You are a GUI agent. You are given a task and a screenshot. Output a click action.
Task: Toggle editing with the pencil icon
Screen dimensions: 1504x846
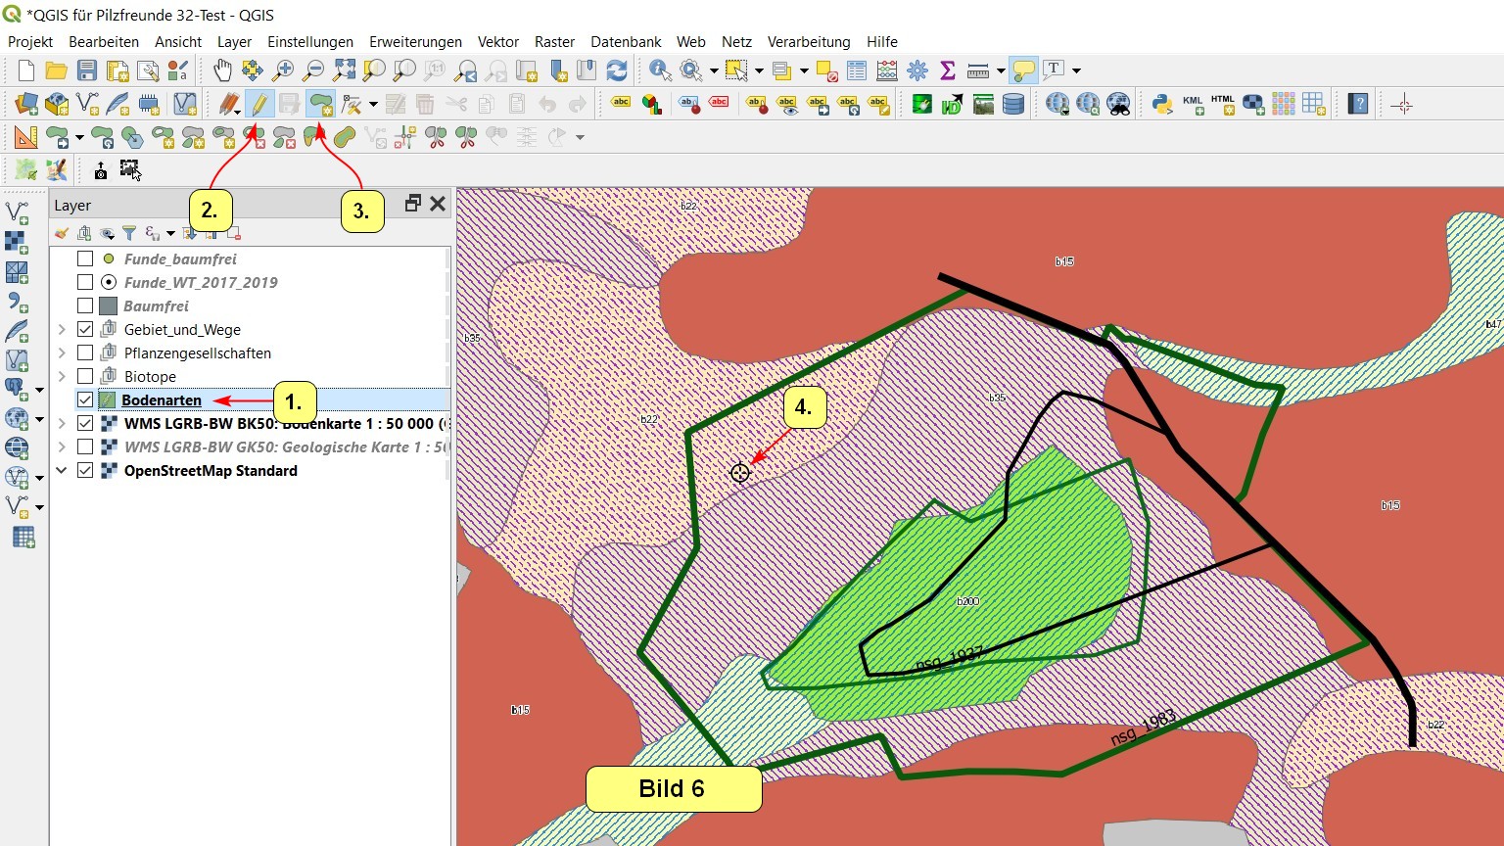click(x=259, y=103)
